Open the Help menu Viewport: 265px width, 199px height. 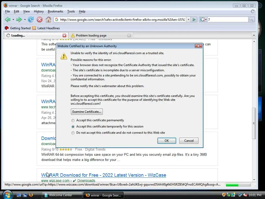tap(82, 11)
